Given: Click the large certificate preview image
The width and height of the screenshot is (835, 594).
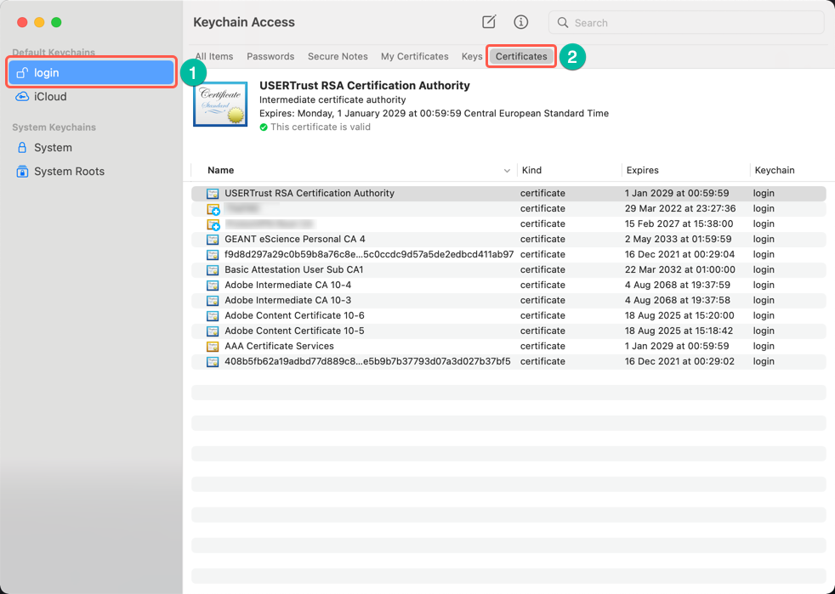Looking at the screenshot, I should 220,104.
